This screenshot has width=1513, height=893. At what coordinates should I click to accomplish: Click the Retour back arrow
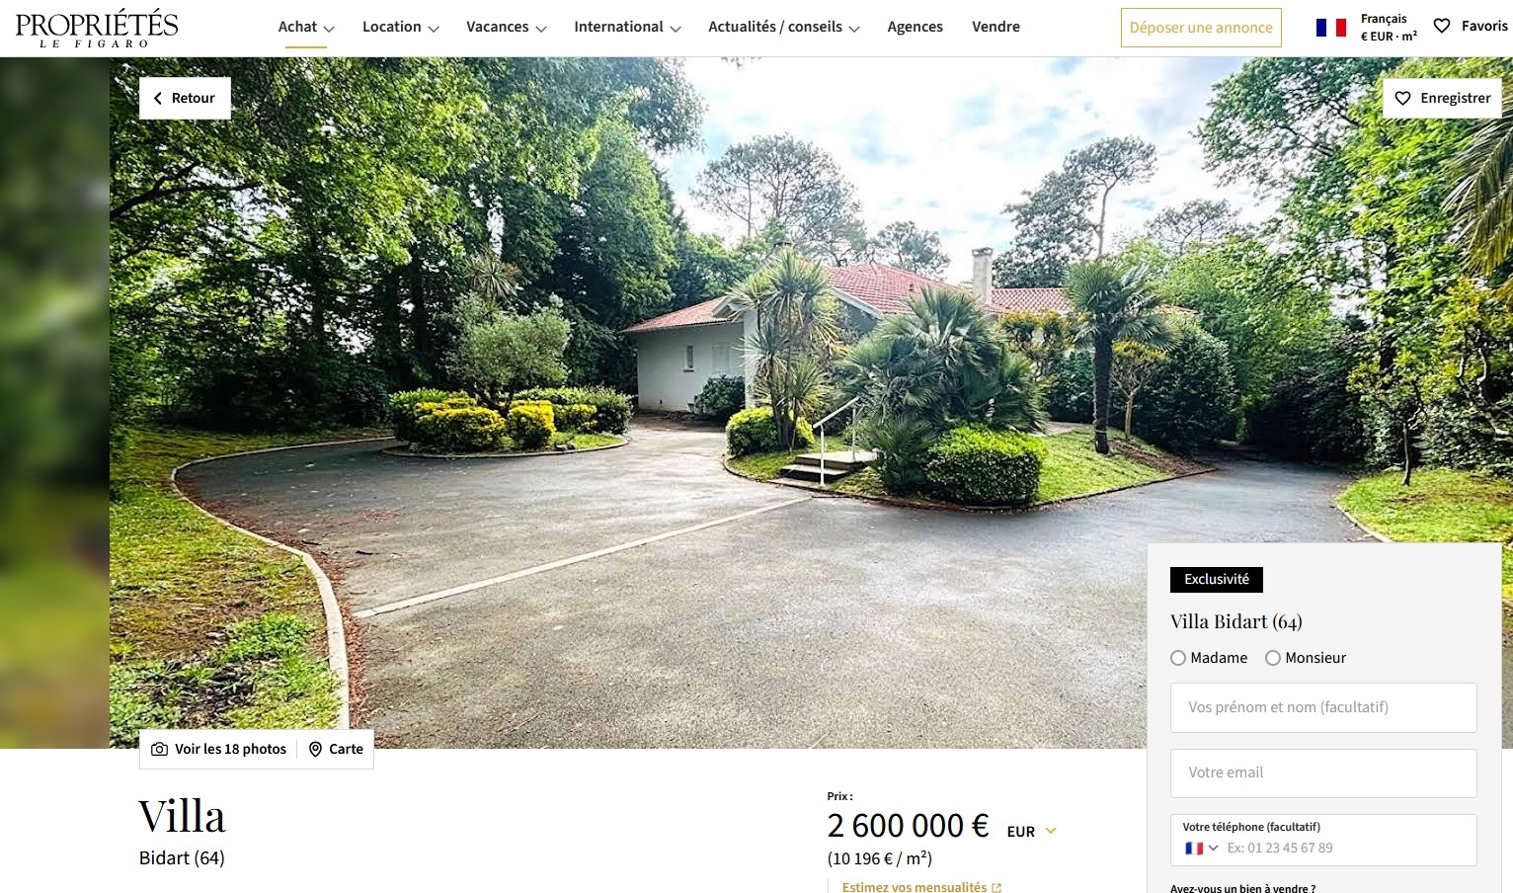pyautogui.click(x=157, y=98)
